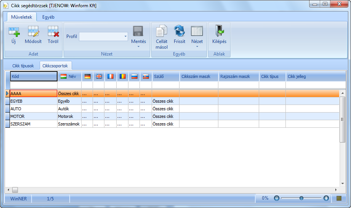Image resolution: width=351 pixels, height=208 pixels.
Task: Expand the Nézet dropdown arrow
Action: pos(197,46)
